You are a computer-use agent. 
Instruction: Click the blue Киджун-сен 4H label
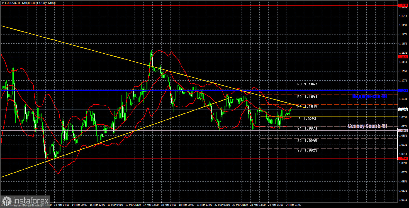[369, 96]
